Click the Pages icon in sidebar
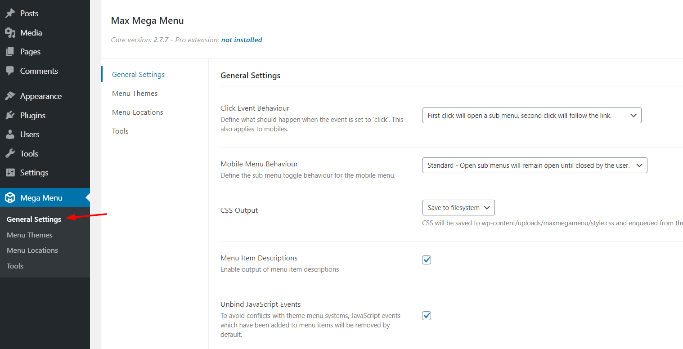 (x=10, y=52)
